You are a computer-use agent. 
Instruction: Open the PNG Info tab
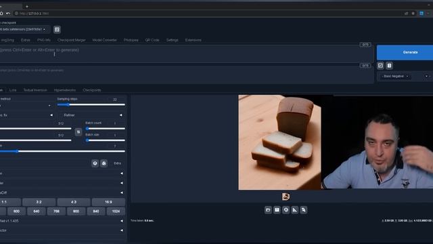pyautogui.click(x=44, y=40)
